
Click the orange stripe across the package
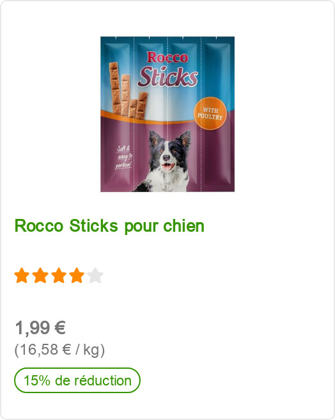[x=147, y=119]
